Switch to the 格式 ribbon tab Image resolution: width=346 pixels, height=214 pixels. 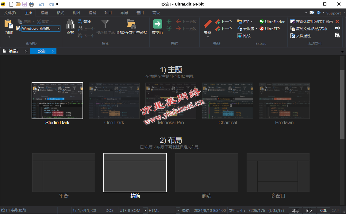pos(60,13)
